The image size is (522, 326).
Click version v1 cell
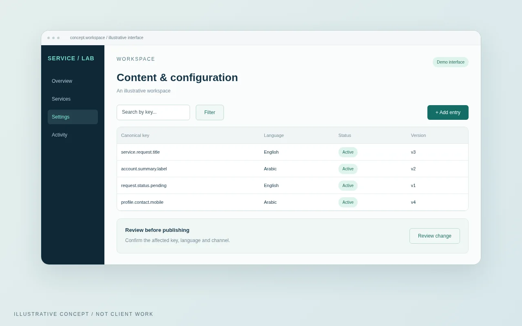[414, 185]
